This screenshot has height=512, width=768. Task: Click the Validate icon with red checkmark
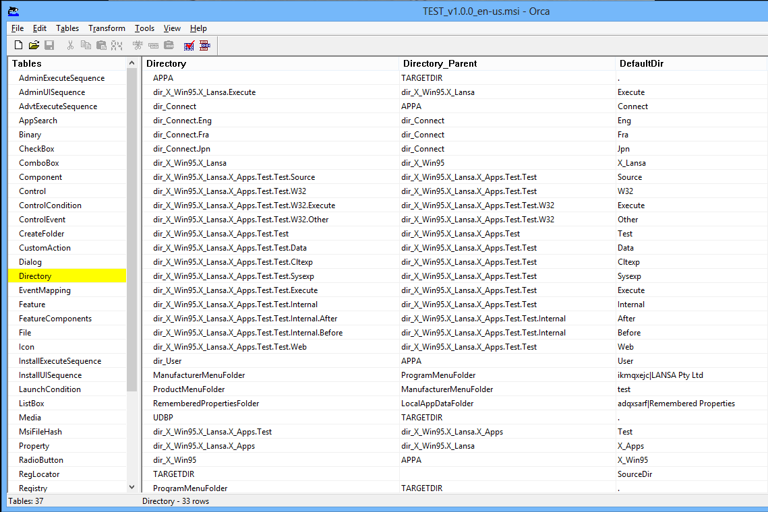tap(189, 45)
